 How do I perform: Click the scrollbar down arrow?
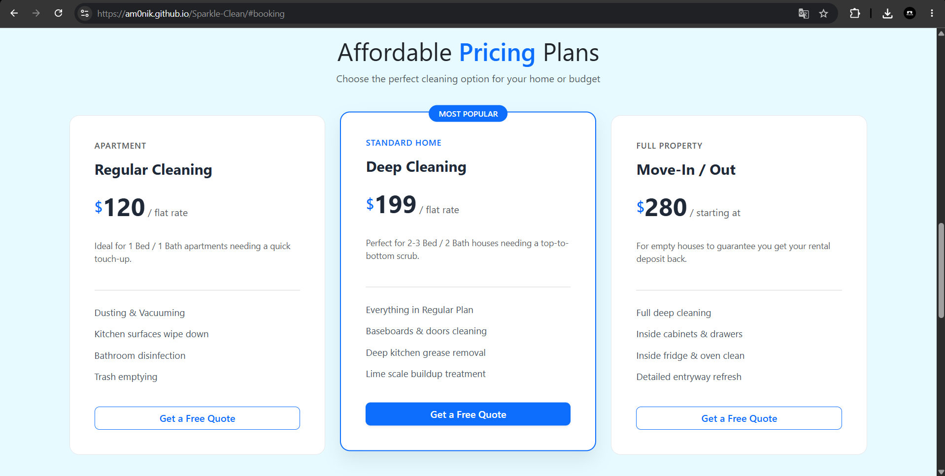[941, 472]
